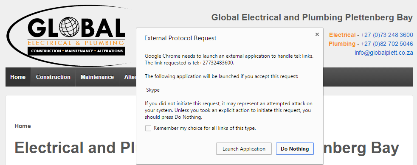Click the External Protocol Request dialog title
Viewport: 417px width, 165px height.
tap(180, 38)
